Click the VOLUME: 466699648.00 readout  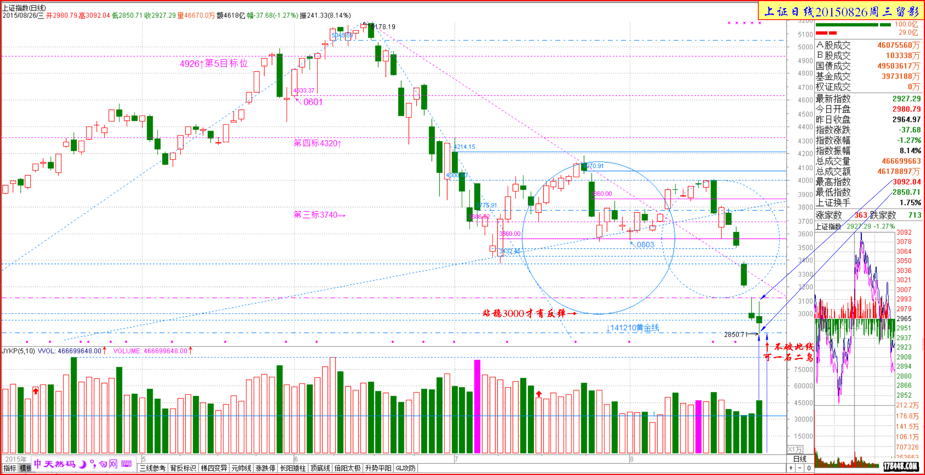[150, 351]
